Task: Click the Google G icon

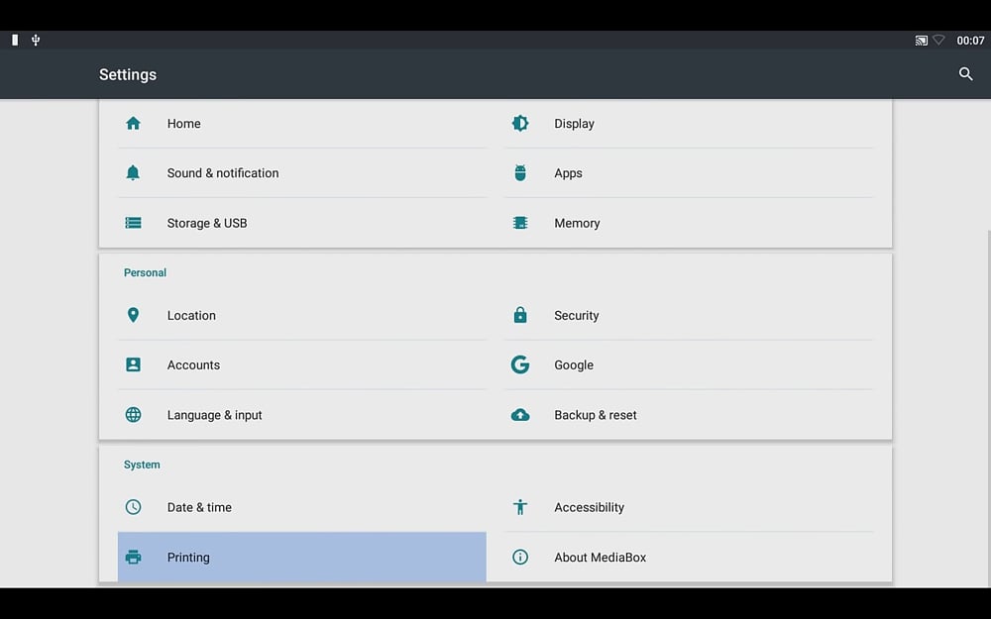Action: pyautogui.click(x=520, y=364)
